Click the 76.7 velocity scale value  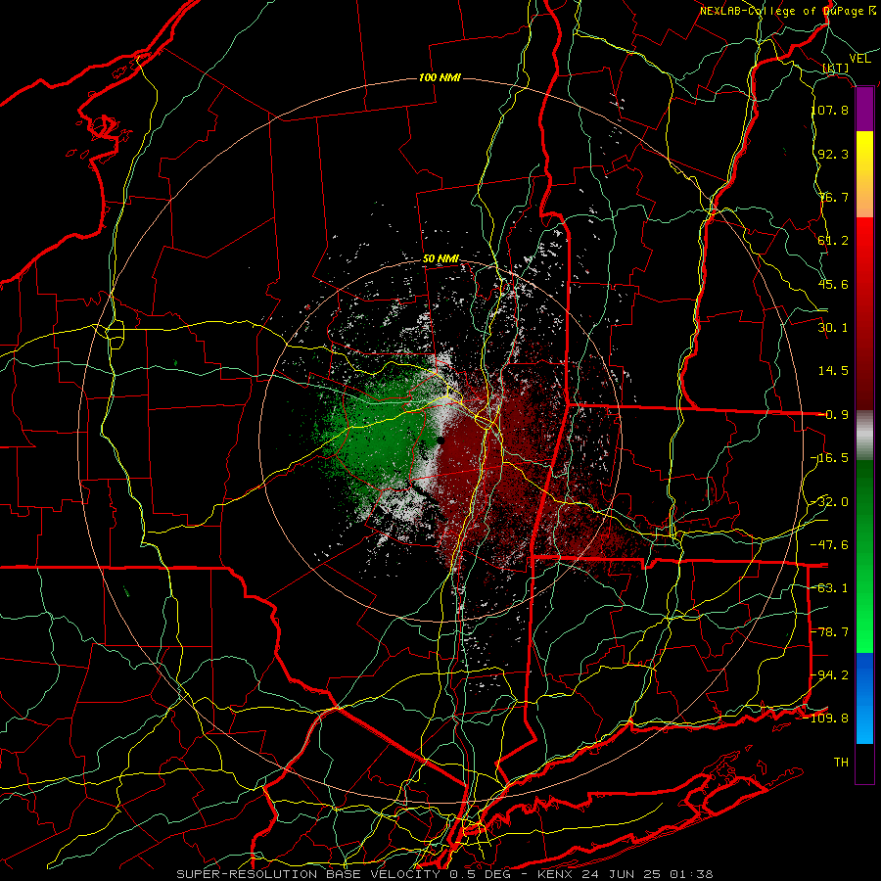(x=833, y=197)
